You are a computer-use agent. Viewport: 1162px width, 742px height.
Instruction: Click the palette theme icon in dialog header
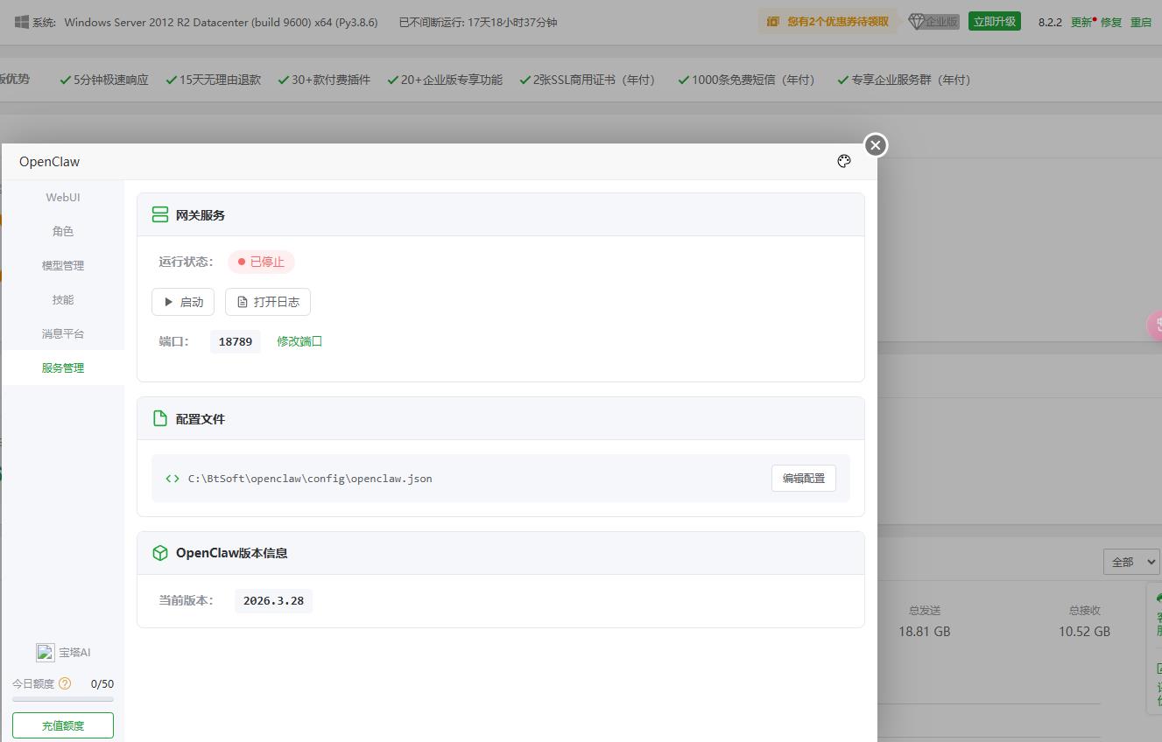tap(843, 161)
